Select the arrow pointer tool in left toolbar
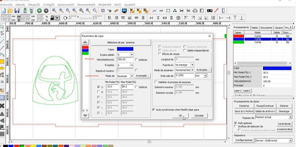The width and height of the screenshot is (296, 147). pos(2,27)
